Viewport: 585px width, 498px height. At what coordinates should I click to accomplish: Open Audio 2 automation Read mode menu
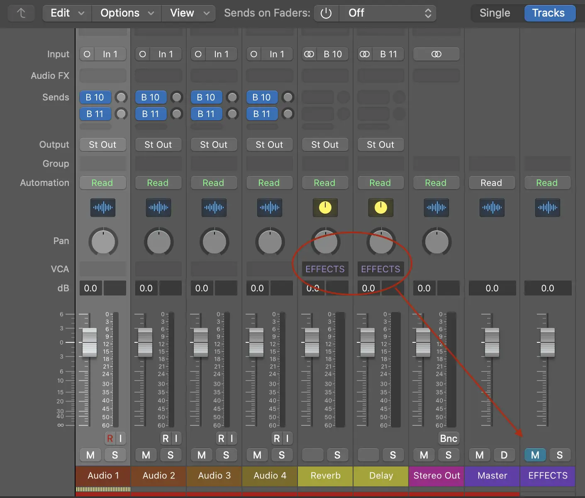(158, 183)
